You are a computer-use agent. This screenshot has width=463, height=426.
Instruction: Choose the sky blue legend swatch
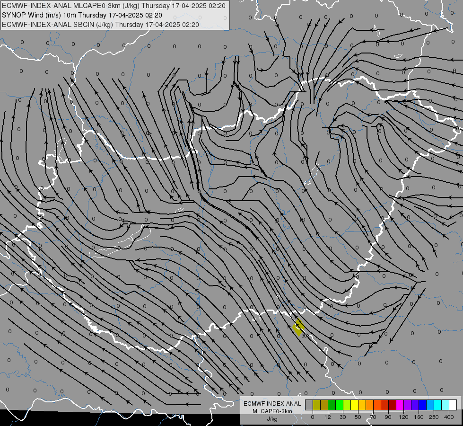[430, 405]
